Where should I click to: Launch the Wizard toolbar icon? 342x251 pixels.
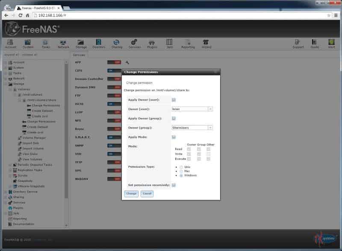[206, 44]
